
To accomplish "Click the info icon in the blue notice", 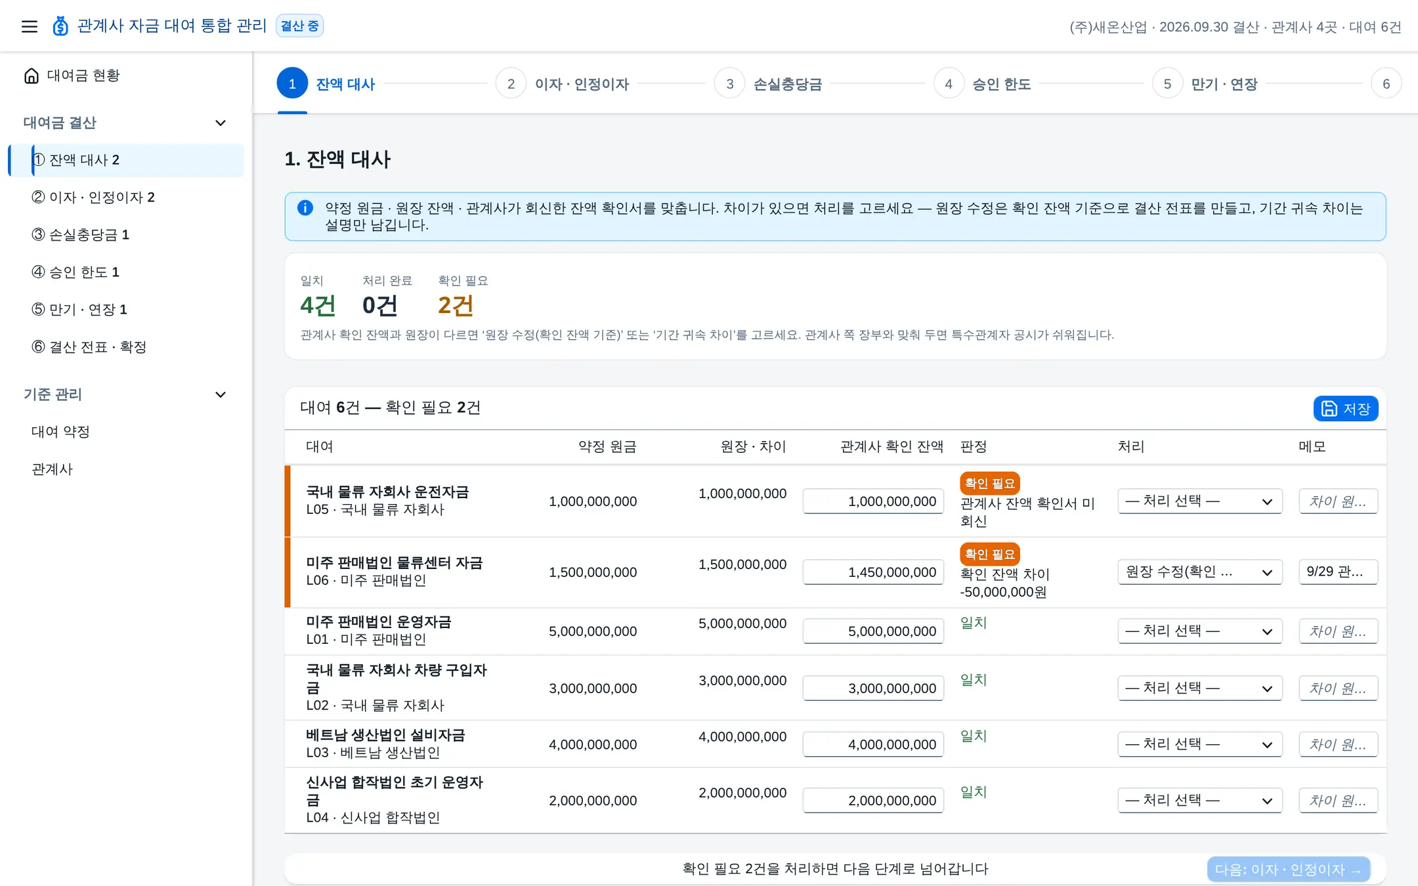I will [x=305, y=208].
